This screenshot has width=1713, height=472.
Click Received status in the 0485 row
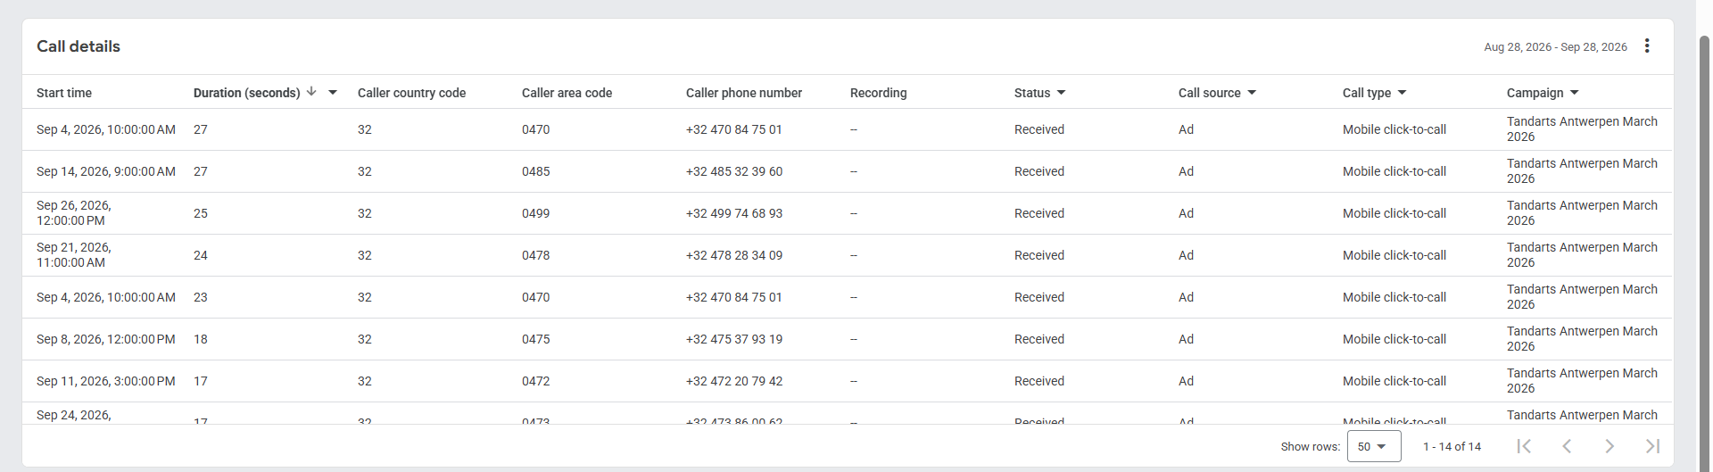1039,171
